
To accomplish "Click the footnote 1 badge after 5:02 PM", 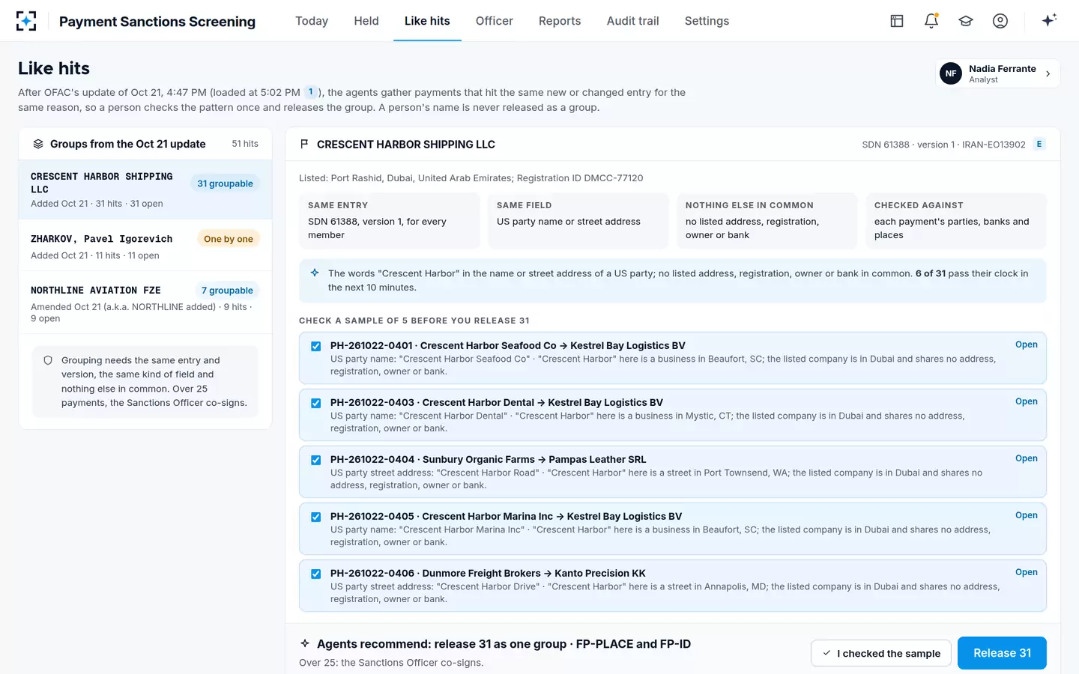I will (x=311, y=92).
